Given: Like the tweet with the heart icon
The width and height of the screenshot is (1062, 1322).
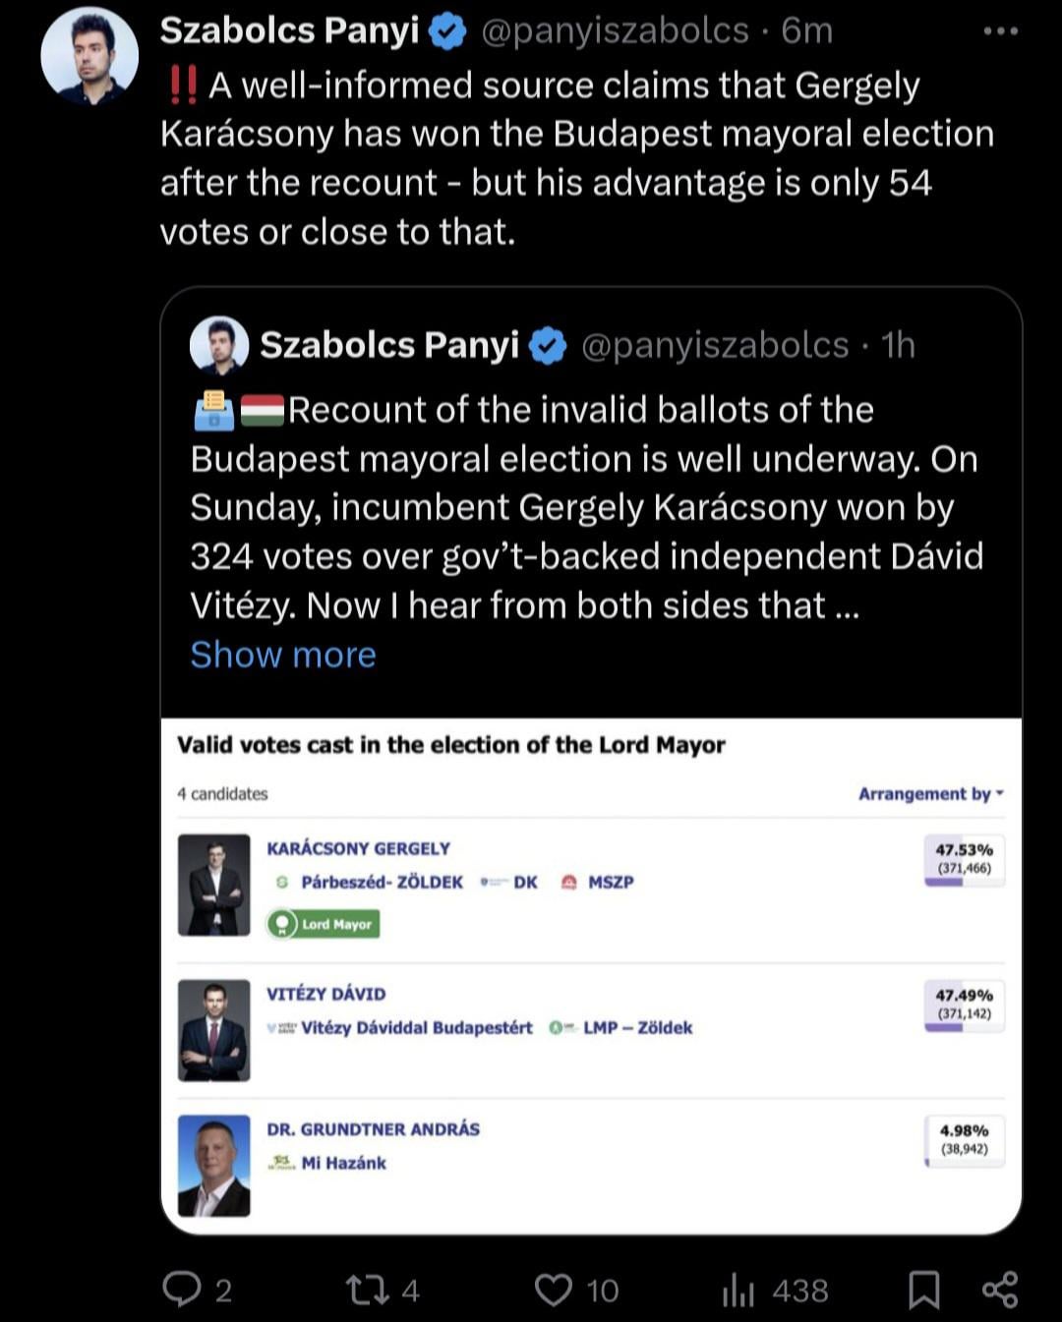Looking at the screenshot, I should coord(554,1290).
